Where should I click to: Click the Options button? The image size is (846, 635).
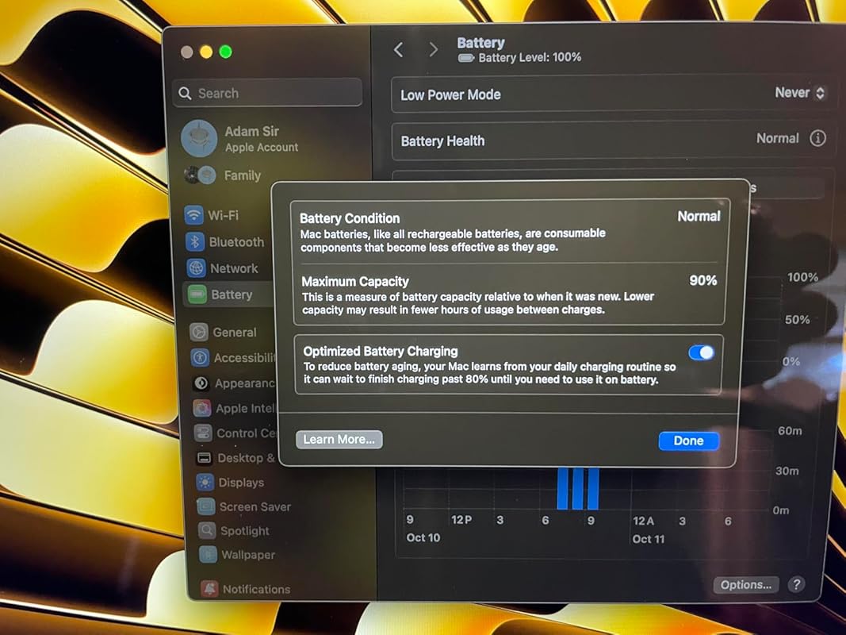coord(745,585)
